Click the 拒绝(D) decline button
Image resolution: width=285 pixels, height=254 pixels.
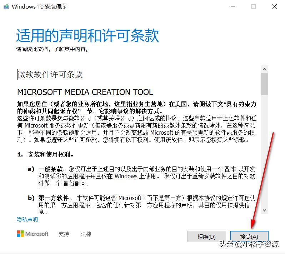tap(207, 236)
